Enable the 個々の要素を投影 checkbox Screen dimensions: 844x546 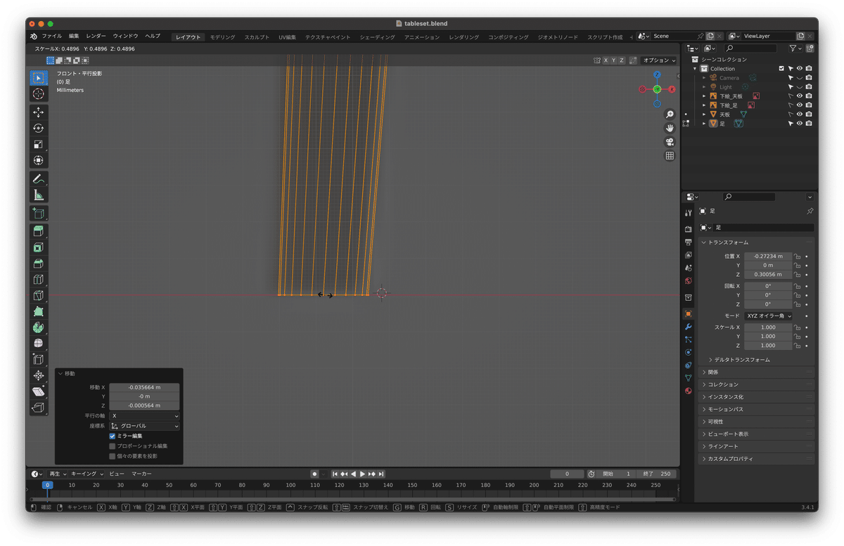click(113, 456)
